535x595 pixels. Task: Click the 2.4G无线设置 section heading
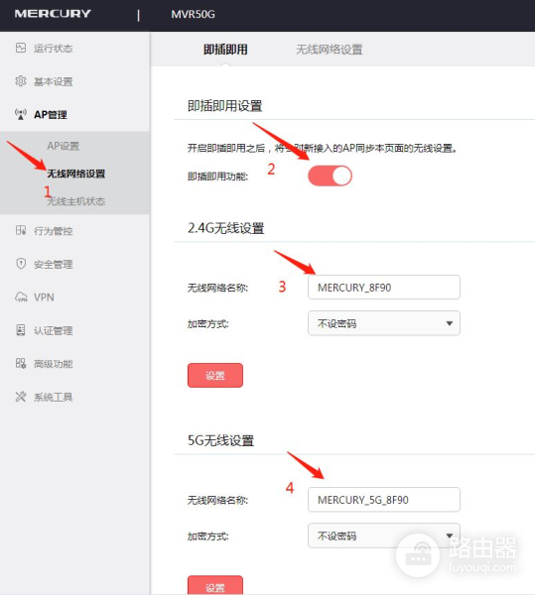pos(226,228)
